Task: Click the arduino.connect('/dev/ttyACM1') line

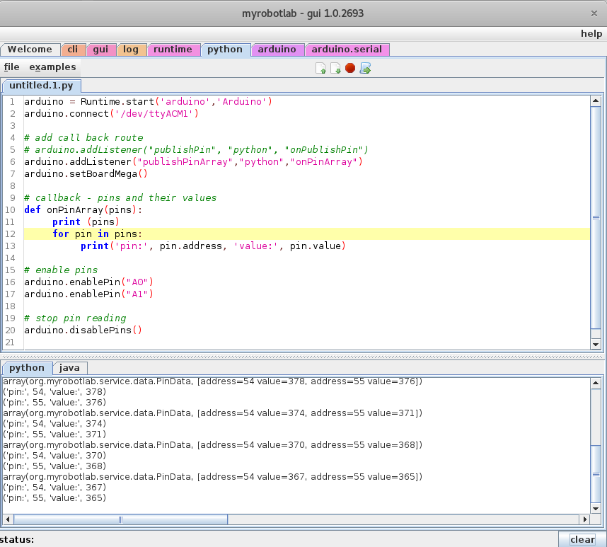Action: click(x=112, y=113)
